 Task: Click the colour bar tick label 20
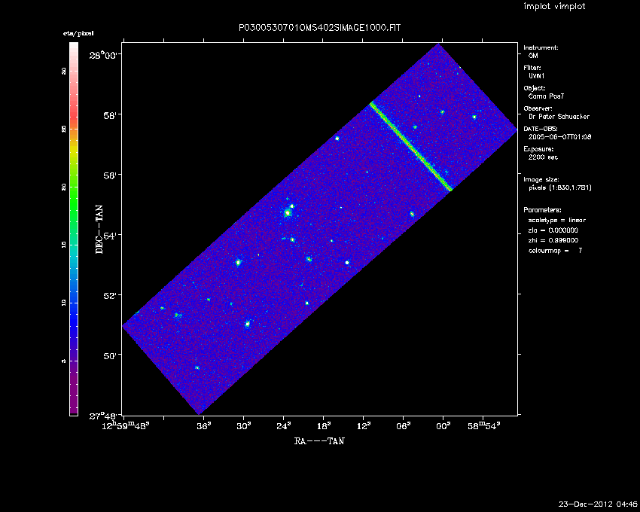coord(64,187)
